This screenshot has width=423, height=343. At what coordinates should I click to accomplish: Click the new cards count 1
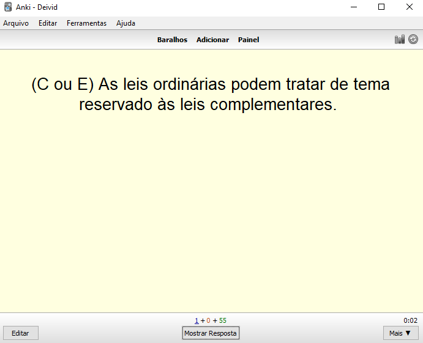197,320
